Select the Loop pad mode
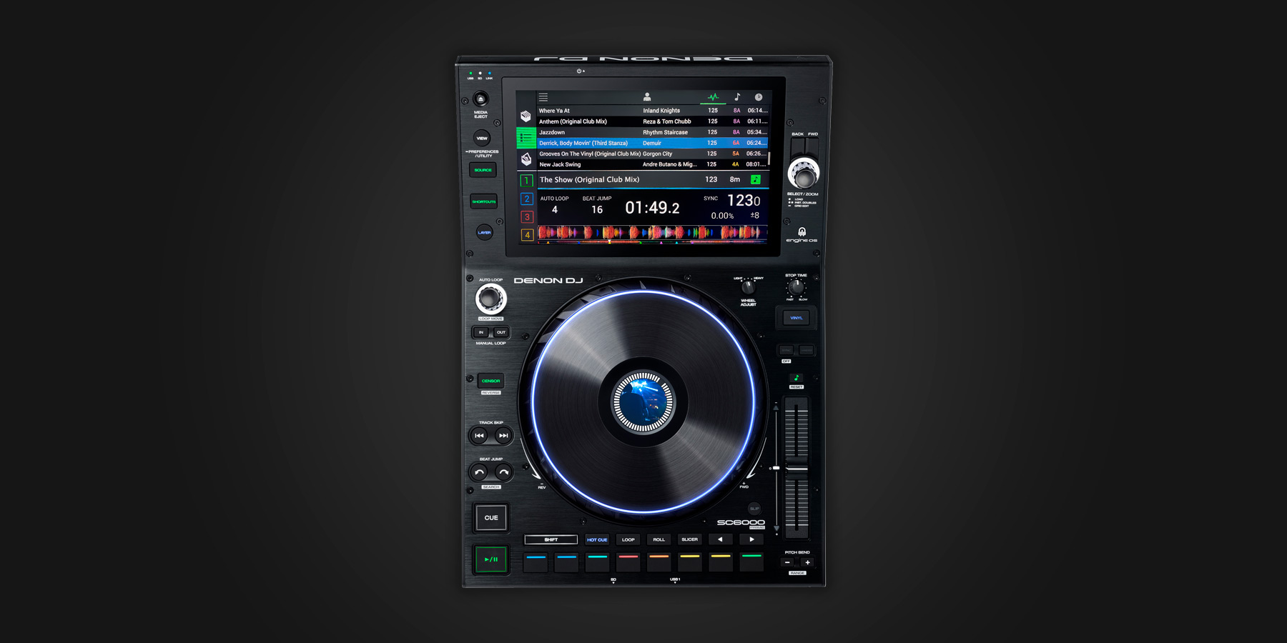 [628, 539]
